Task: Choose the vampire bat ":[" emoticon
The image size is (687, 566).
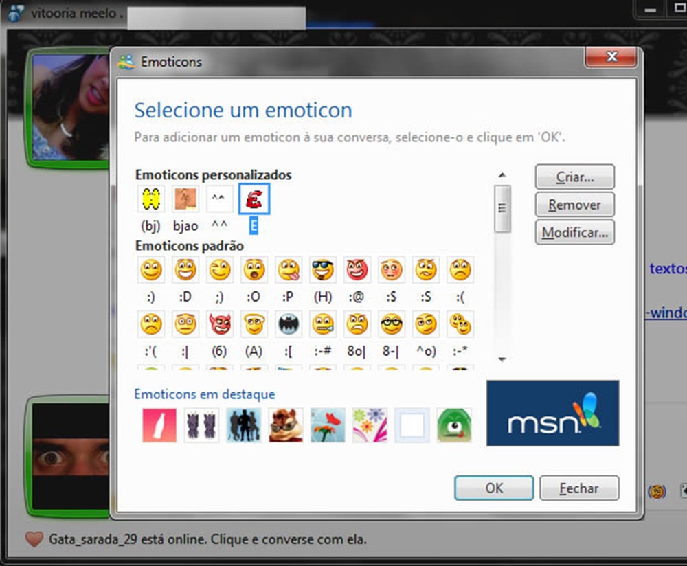Action: point(289,324)
